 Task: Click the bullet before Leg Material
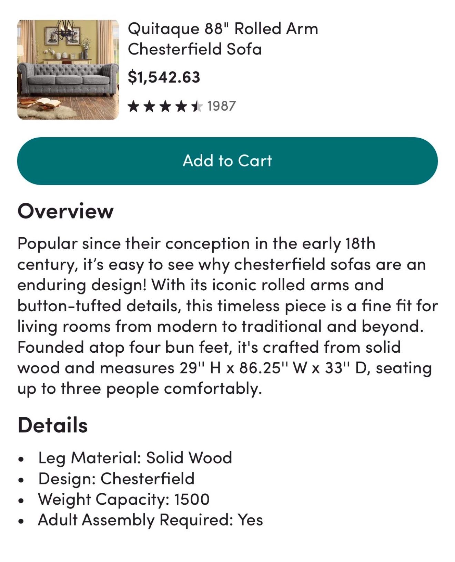[21, 459]
